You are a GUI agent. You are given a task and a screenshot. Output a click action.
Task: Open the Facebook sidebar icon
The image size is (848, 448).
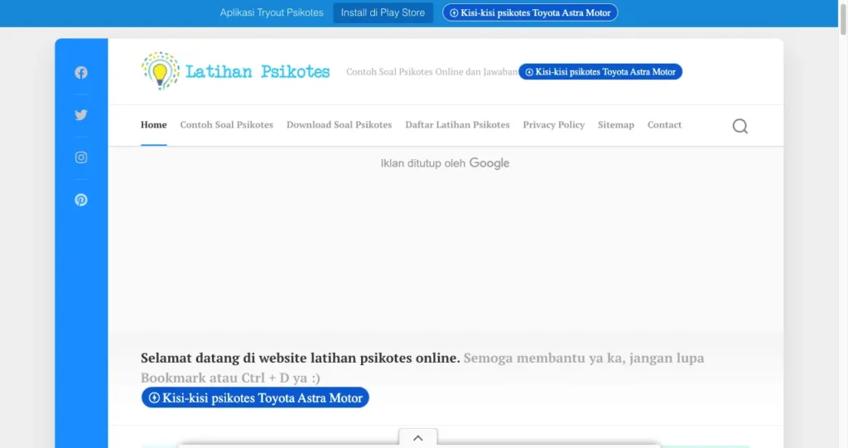pos(81,73)
